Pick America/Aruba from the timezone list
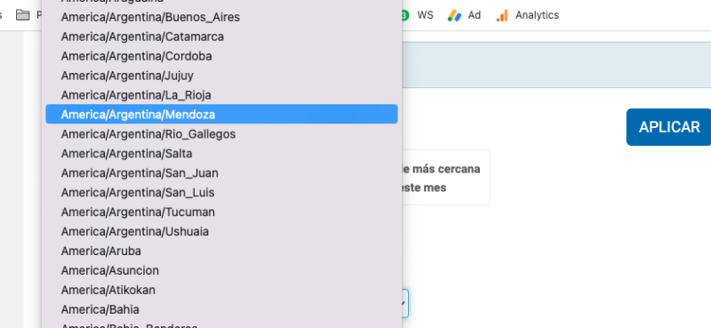 tap(221, 252)
